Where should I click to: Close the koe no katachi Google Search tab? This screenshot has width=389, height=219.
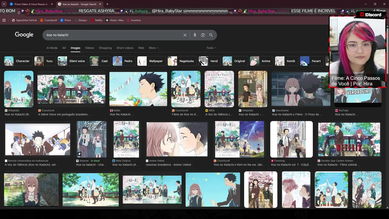100,4
